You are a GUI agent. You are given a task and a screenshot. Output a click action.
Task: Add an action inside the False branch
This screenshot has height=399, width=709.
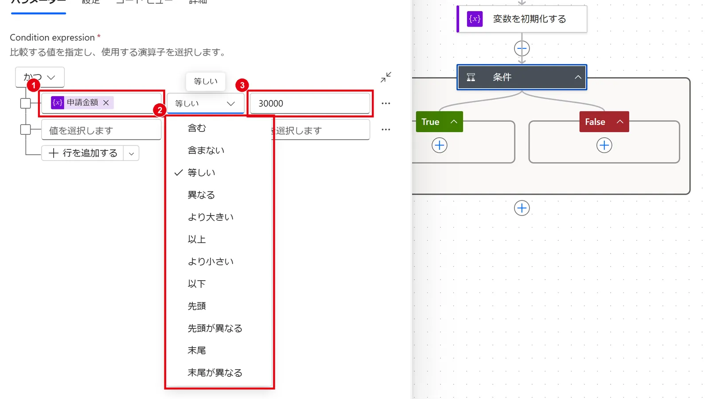604,145
